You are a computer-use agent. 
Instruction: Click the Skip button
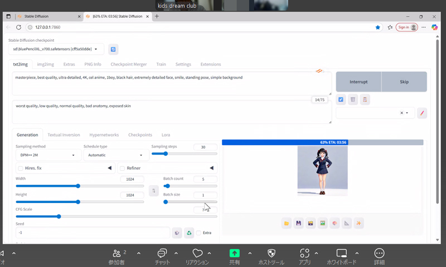(x=404, y=82)
